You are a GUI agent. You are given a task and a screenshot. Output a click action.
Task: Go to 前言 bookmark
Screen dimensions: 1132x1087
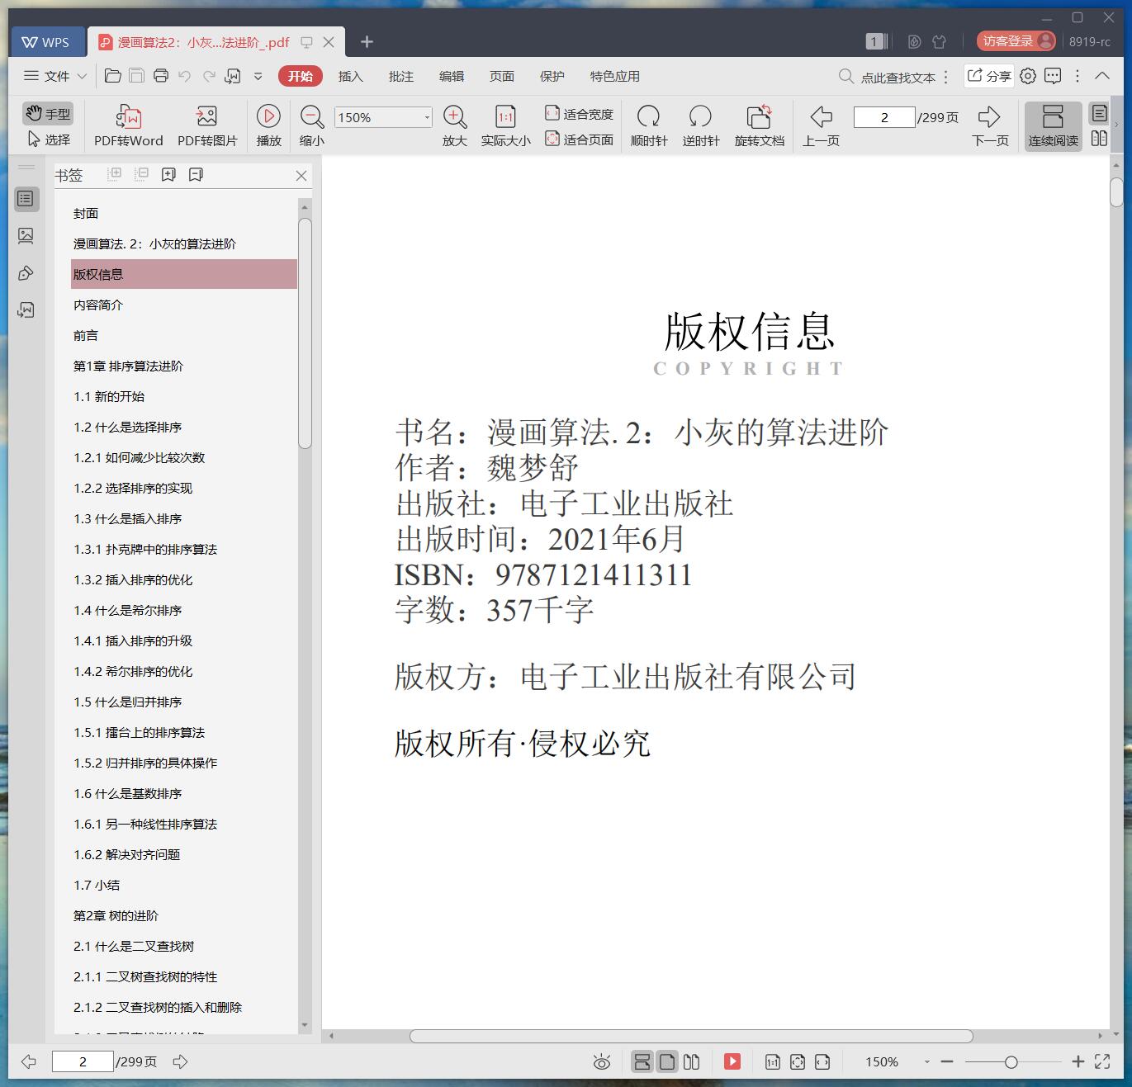click(x=86, y=336)
